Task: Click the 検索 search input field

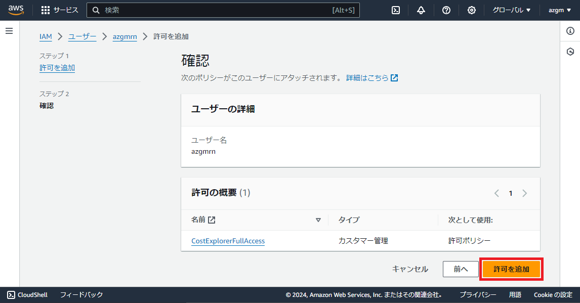Action: (223, 10)
